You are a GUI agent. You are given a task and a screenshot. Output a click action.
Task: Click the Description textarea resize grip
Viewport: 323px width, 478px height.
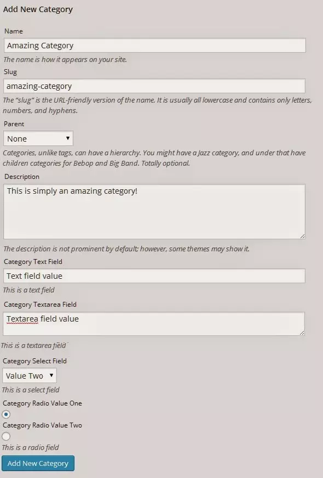coord(303,237)
